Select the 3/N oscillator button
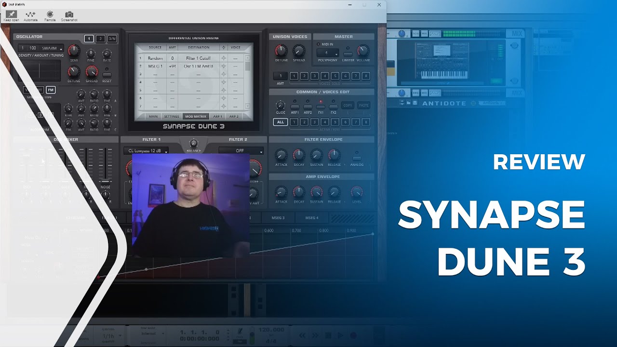The image size is (617, 347). 112,39
